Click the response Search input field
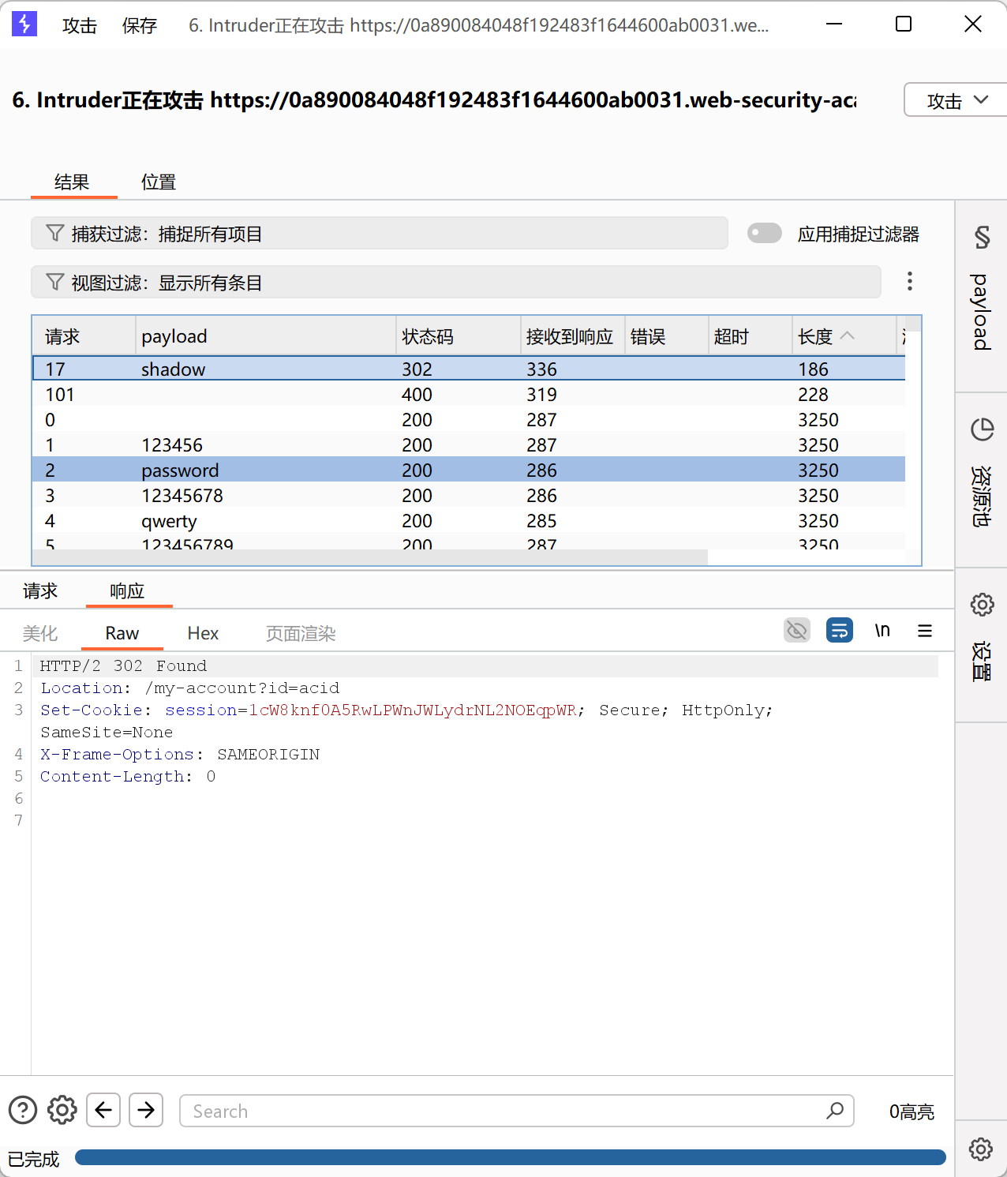Screen dimensions: 1007x1177 (505, 1111)
